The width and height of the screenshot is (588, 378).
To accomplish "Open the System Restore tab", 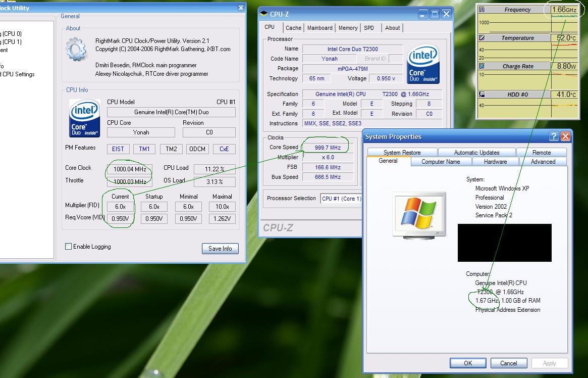I will 402,153.
